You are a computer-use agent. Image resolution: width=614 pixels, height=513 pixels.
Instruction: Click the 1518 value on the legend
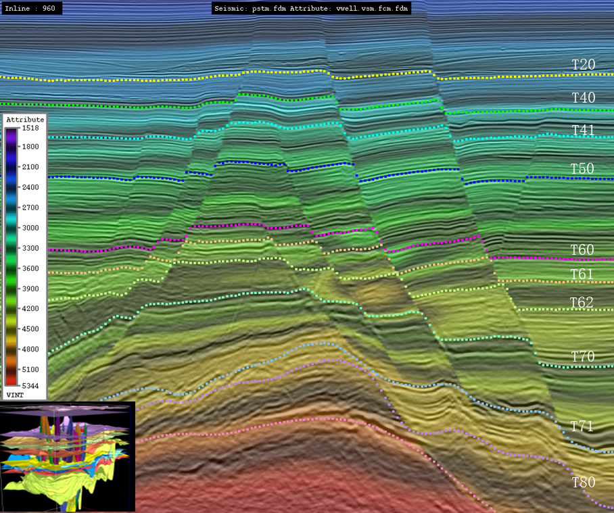coord(30,128)
